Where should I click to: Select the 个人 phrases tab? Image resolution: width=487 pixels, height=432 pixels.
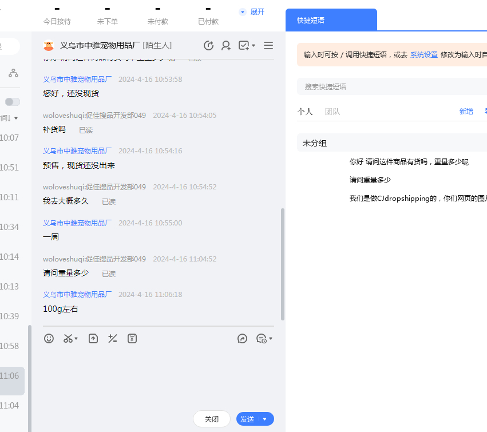[305, 112]
